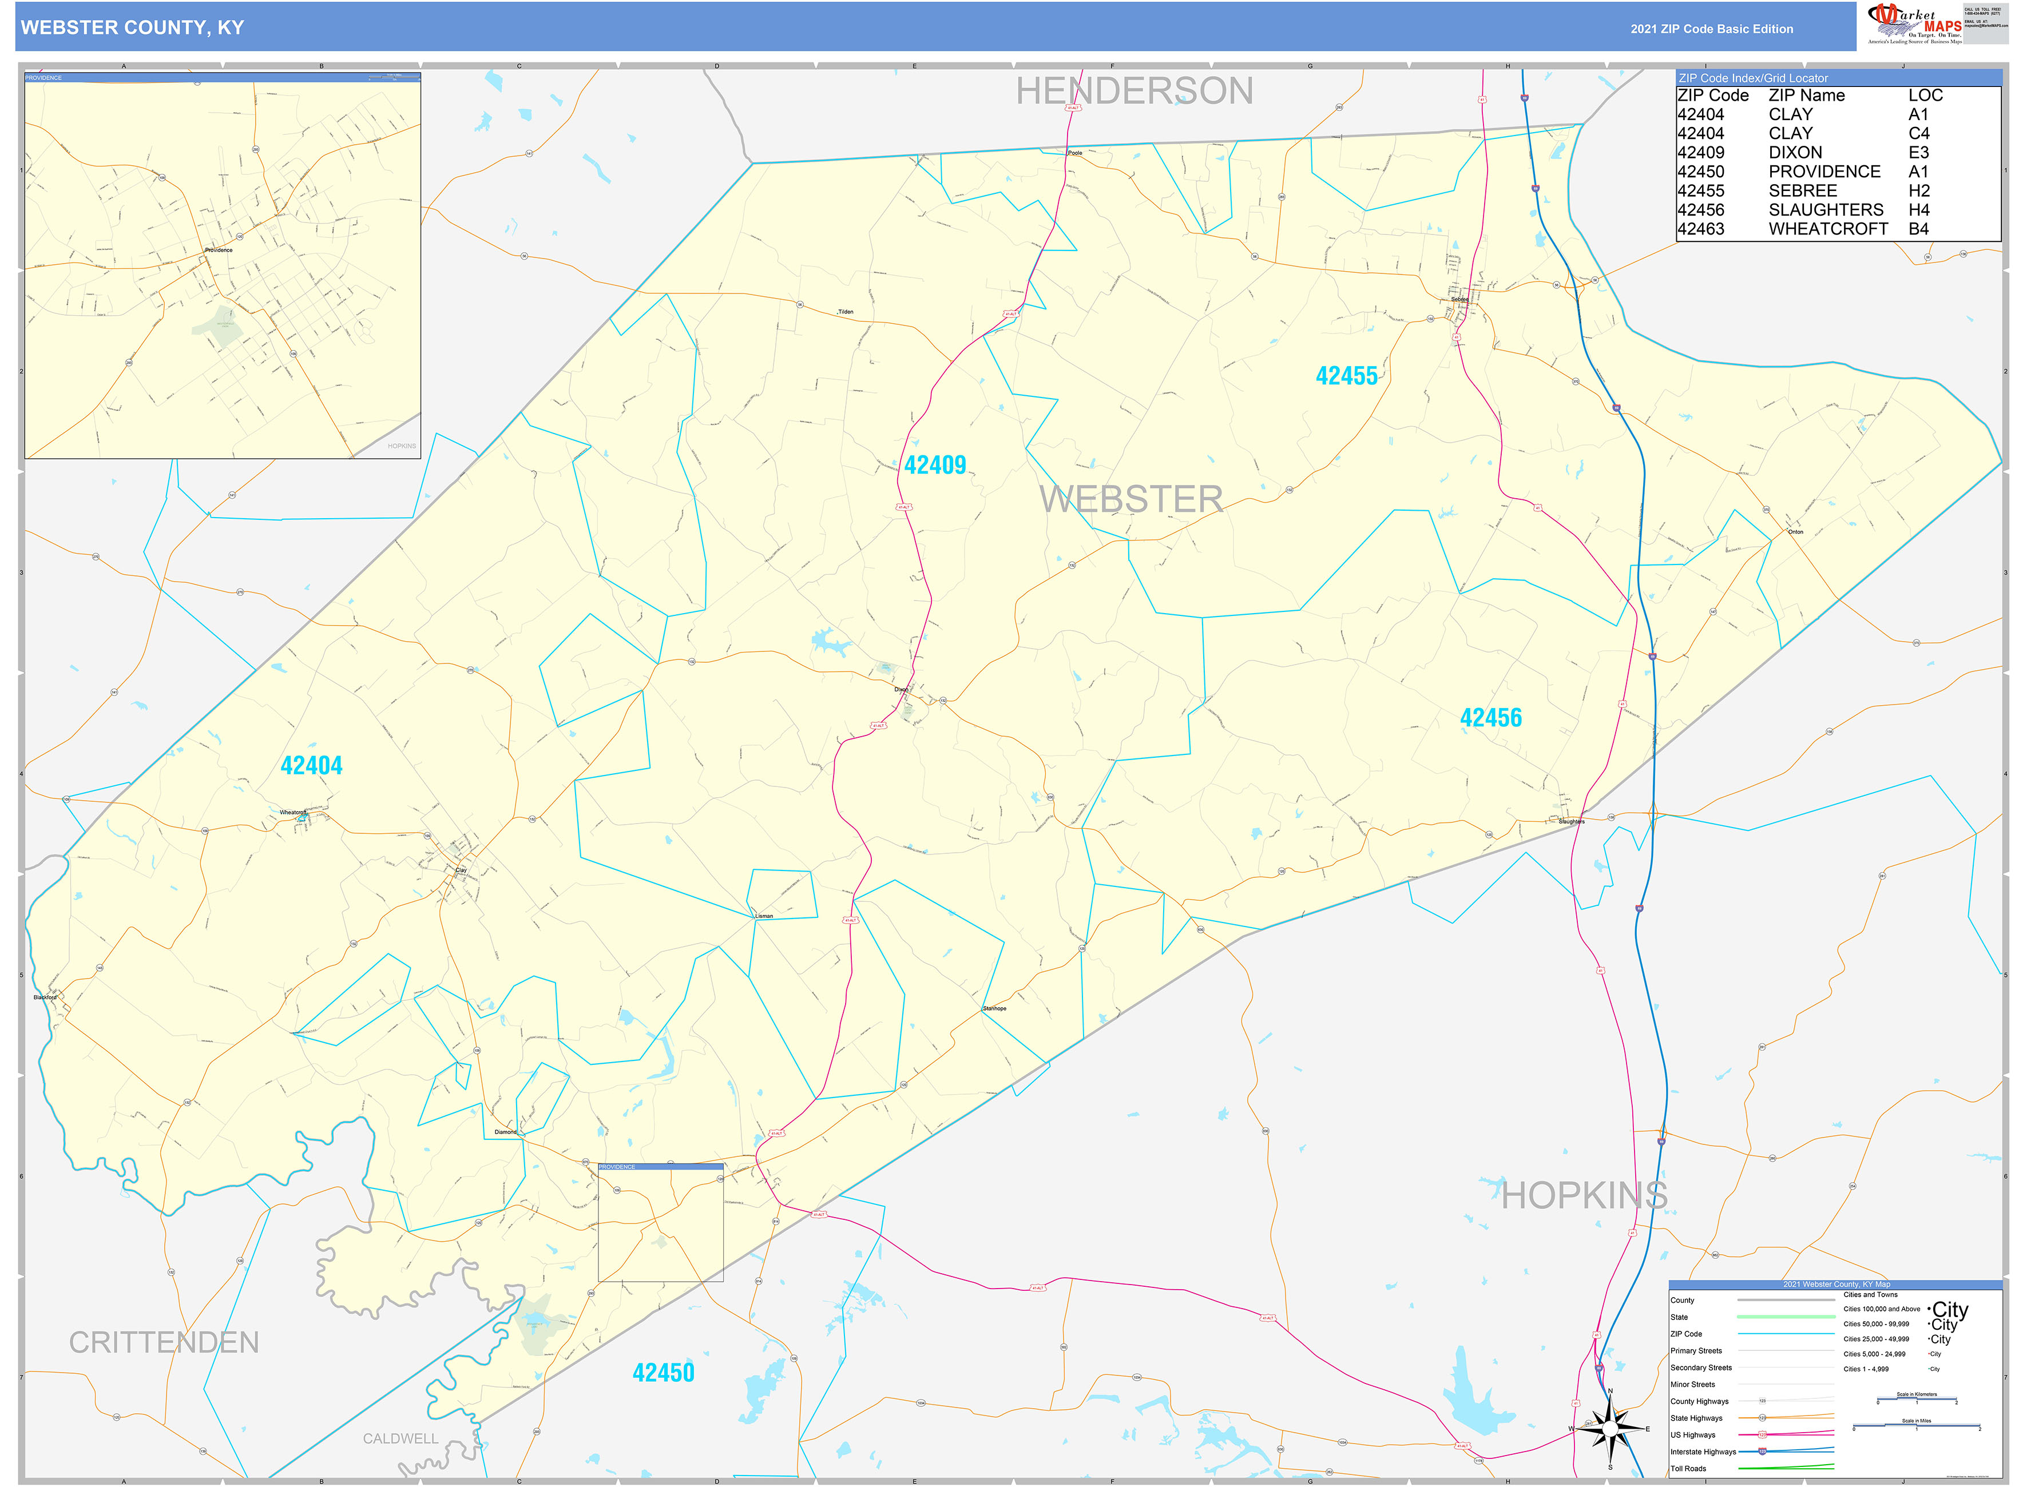2019x1487 pixels.
Task: Click the Scale in Miles bar
Action: pyautogui.click(x=1917, y=1425)
